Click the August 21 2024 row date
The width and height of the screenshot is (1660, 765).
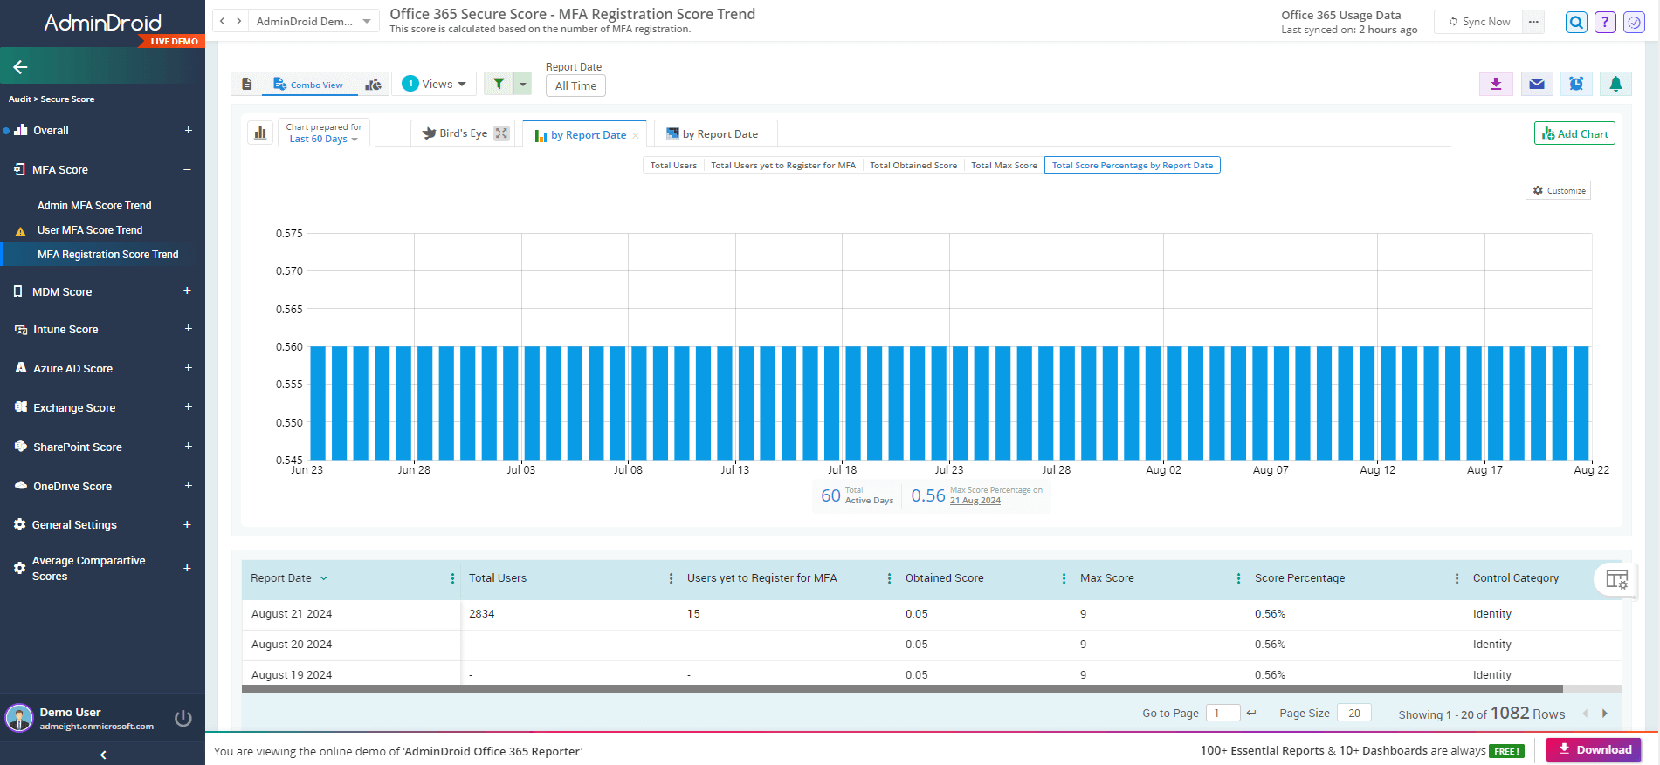292,614
